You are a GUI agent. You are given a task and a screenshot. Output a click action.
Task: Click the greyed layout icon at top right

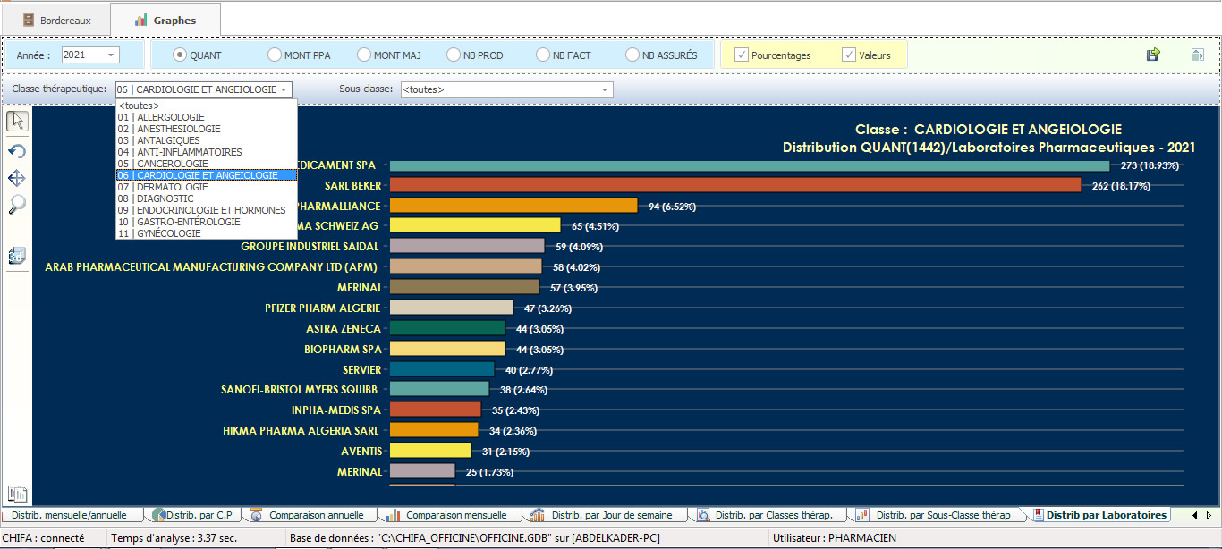pos(1197,55)
